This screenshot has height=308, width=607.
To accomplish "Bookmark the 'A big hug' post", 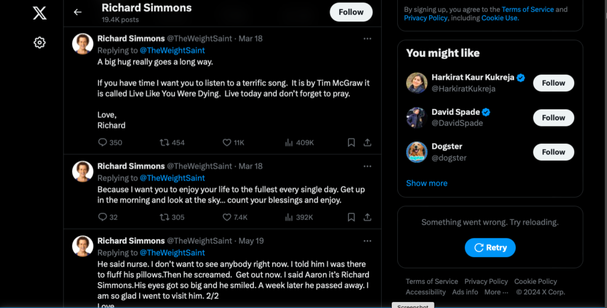I will coord(351,142).
